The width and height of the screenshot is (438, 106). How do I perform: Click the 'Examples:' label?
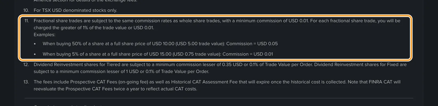coord(44,35)
